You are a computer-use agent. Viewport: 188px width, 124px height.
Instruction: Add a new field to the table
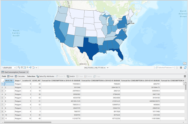click(x=10, y=76)
